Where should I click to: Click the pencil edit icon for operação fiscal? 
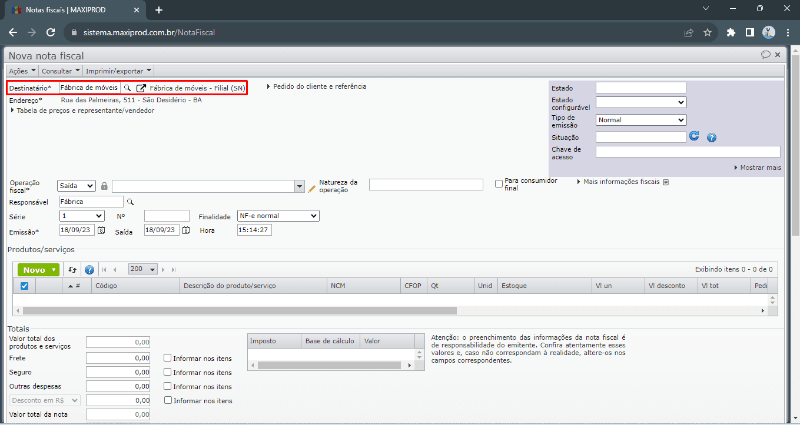[312, 189]
